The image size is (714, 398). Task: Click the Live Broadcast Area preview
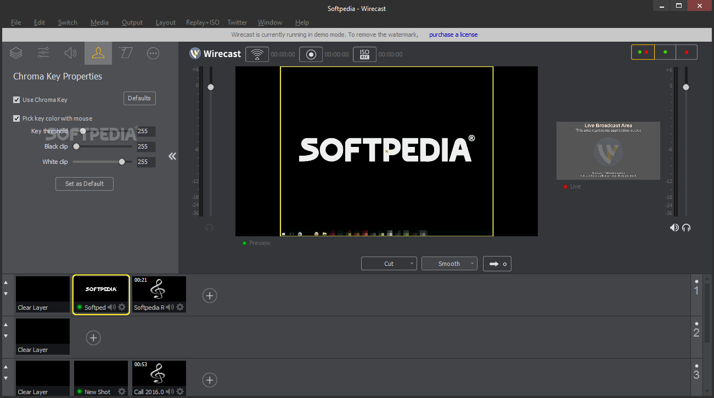[608, 151]
